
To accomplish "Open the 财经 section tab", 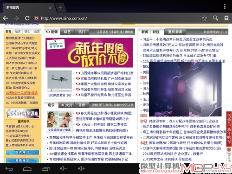I will pos(156,32).
